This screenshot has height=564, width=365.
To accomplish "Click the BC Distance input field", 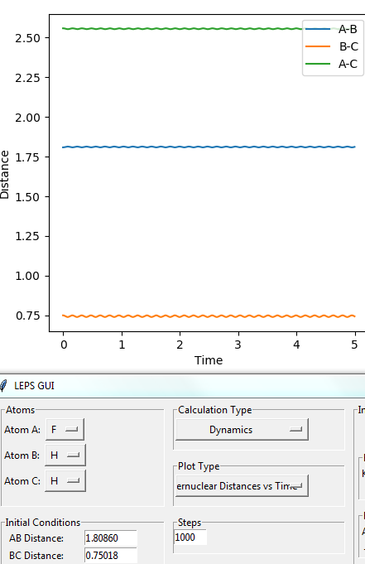I will 111,556.
